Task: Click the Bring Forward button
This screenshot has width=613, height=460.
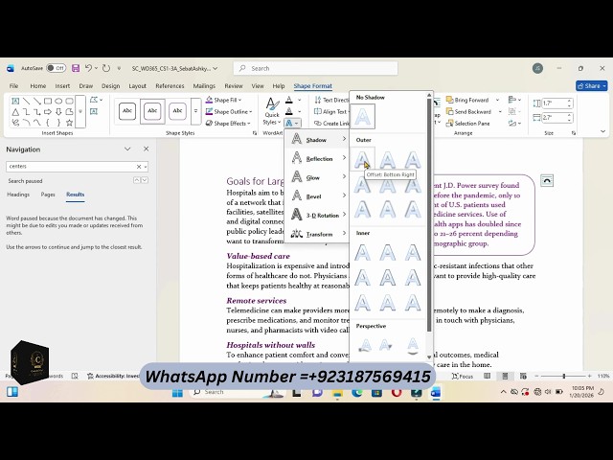Action: [467, 100]
